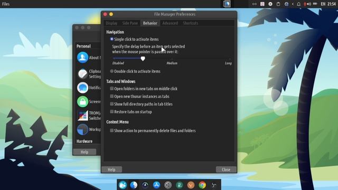
Task: Launch the Finder-style file manager in the dock
Action: tap(134, 185)
